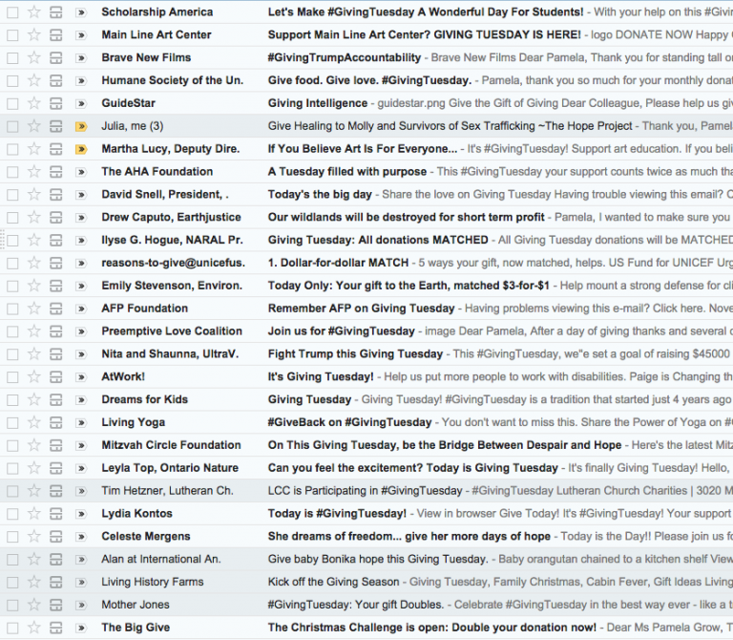Open '1. Dollar-for-dollar MATCH' email
Image resolution: width=733 pixels, height=640 pixels.
pos(338,263)
